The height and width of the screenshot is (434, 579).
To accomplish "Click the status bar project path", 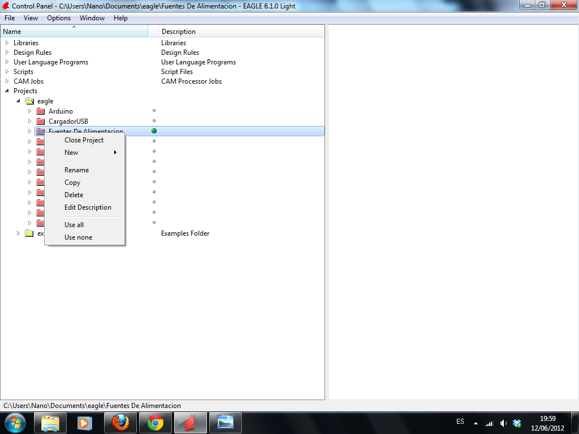I will tap(92, 406).
